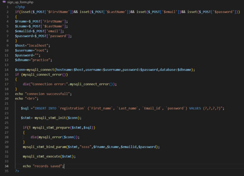
Task: Place cursor on the <?php opening tag
Action: 20,7
